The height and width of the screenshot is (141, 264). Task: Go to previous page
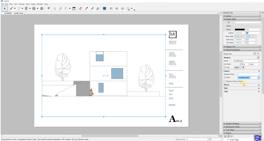116,9
